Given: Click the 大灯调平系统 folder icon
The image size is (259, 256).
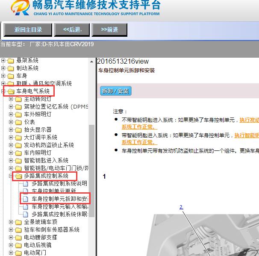Looking at the screenshot, I should coord(18,138).
